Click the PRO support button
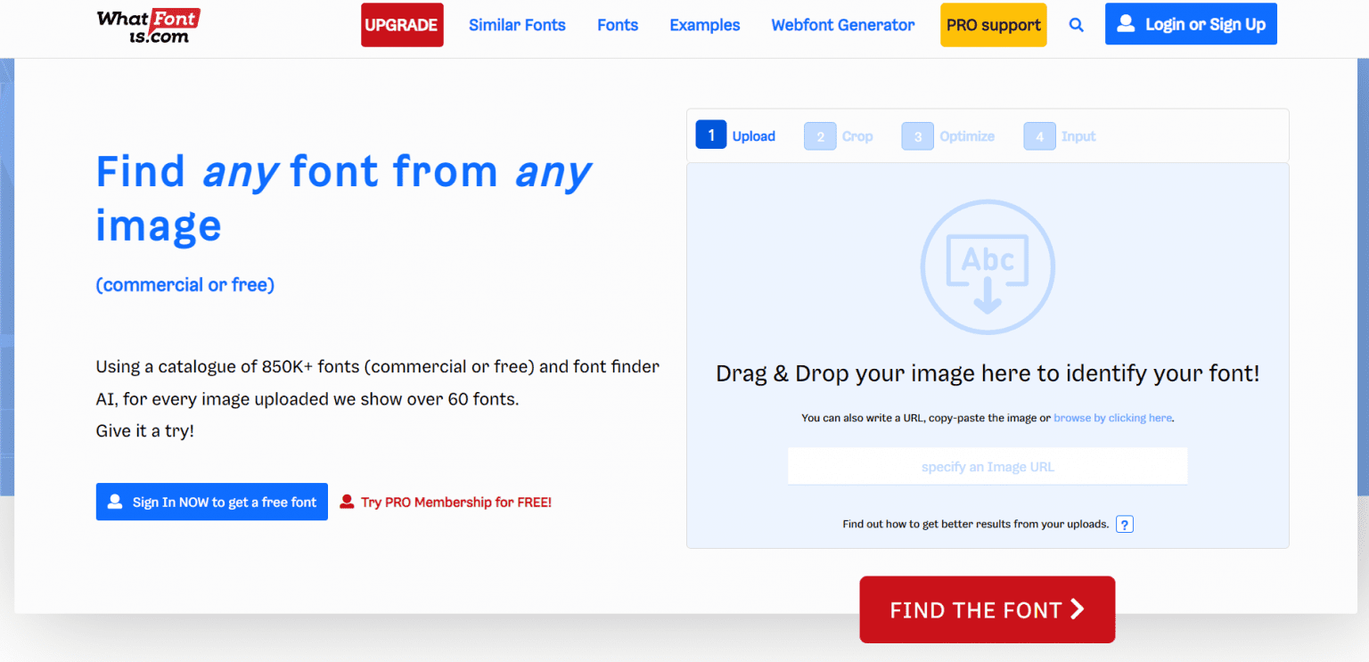The width and height of the screenshot is (1369, 662). point(994,25)
